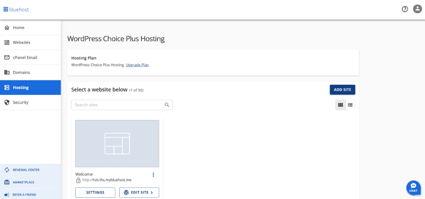Click the SETTINGS button for Welcome site
This screenshot has height=199, width=425.
pyautogui.click(x=95, y=192)
